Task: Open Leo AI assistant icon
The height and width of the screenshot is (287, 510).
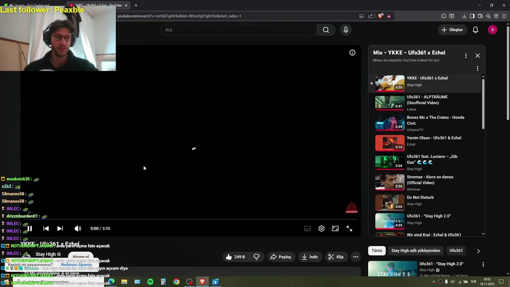Action: (x=488, y=16)
